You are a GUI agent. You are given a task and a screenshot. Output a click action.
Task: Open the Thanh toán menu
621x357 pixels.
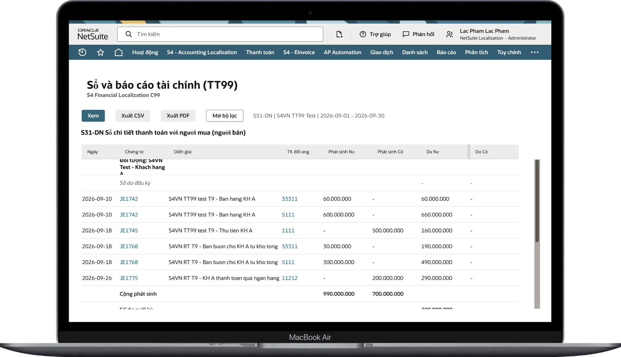[260, 52]
